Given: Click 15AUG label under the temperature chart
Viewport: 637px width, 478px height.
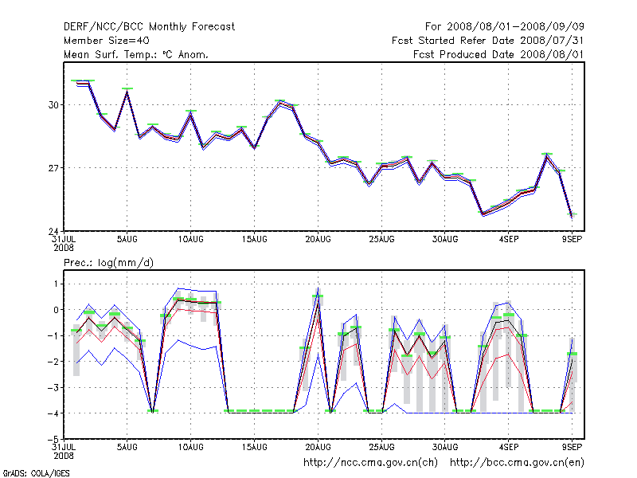Looking at the screenshot, I should pos(254,239).
